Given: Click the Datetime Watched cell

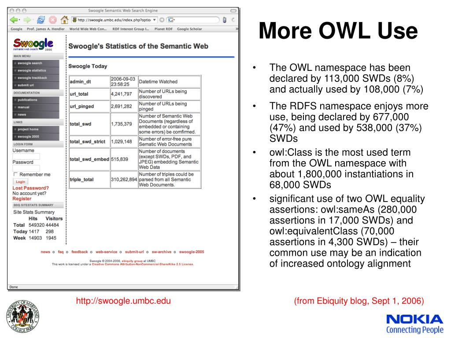Looking at the screenshot, I should pos(170,81).
